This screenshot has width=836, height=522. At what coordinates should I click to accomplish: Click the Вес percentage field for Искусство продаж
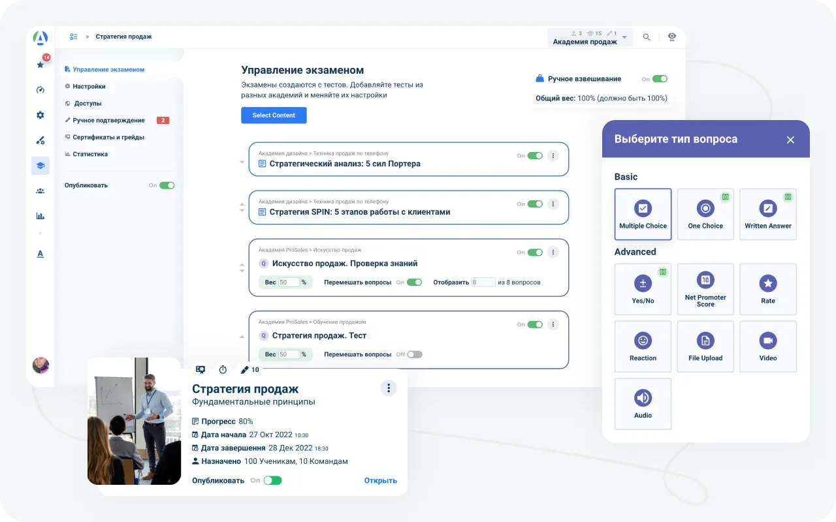289,283
